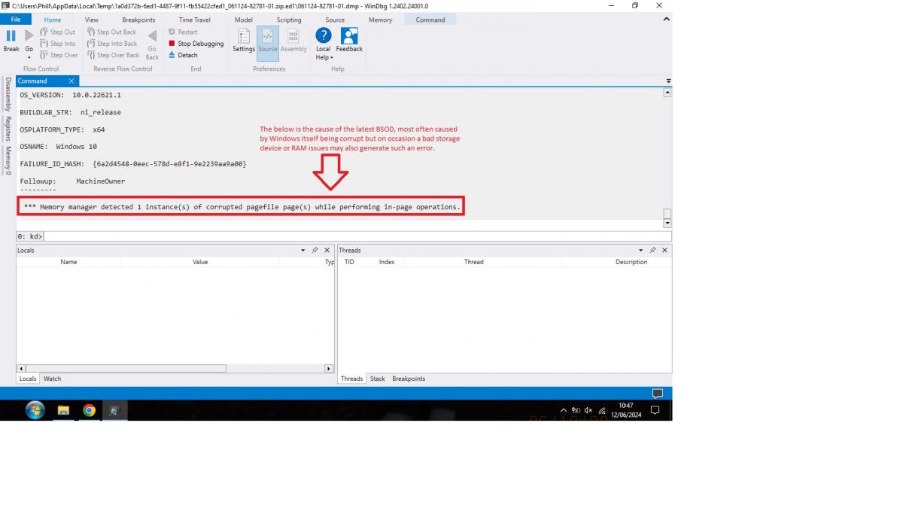
Task: Open the Memory 0 side panel
Action: coord(8,160)
